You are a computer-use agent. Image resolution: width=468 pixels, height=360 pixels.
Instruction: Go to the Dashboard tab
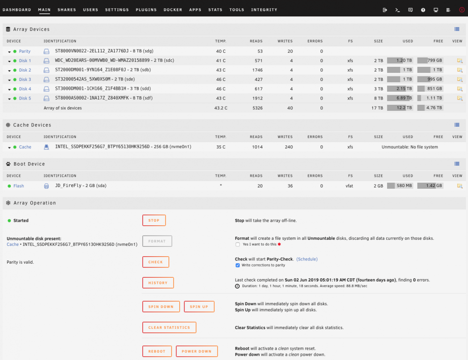pos(17,10)
